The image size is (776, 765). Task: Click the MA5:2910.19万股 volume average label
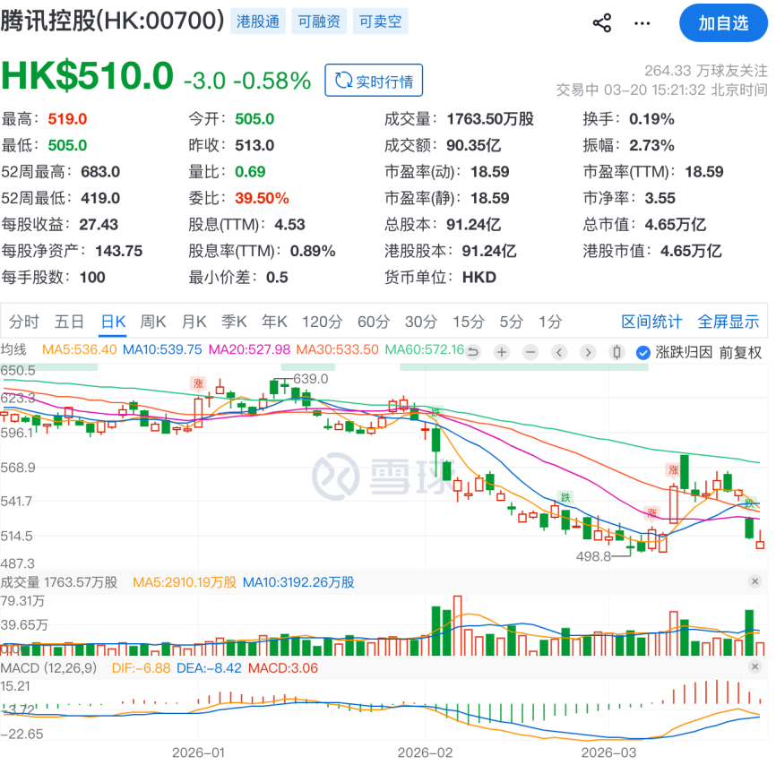185,582
